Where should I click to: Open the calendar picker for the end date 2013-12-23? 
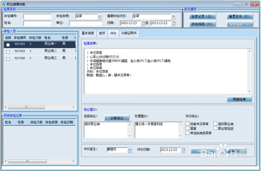click(x=173, y=23)
